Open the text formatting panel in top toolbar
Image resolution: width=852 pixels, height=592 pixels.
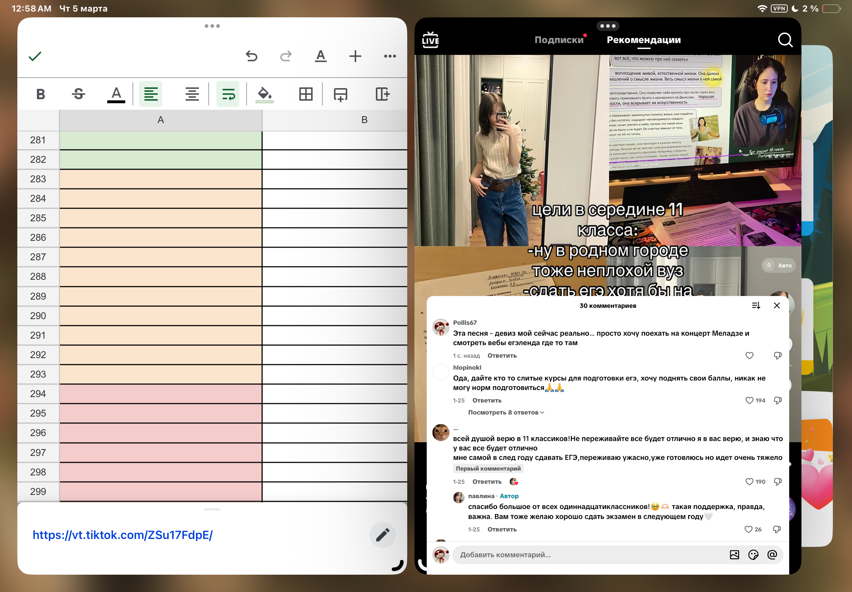[x=321, y=56]
